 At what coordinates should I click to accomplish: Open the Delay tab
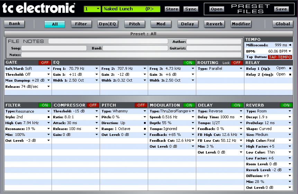pyautogui.click(x=188, y=24)
